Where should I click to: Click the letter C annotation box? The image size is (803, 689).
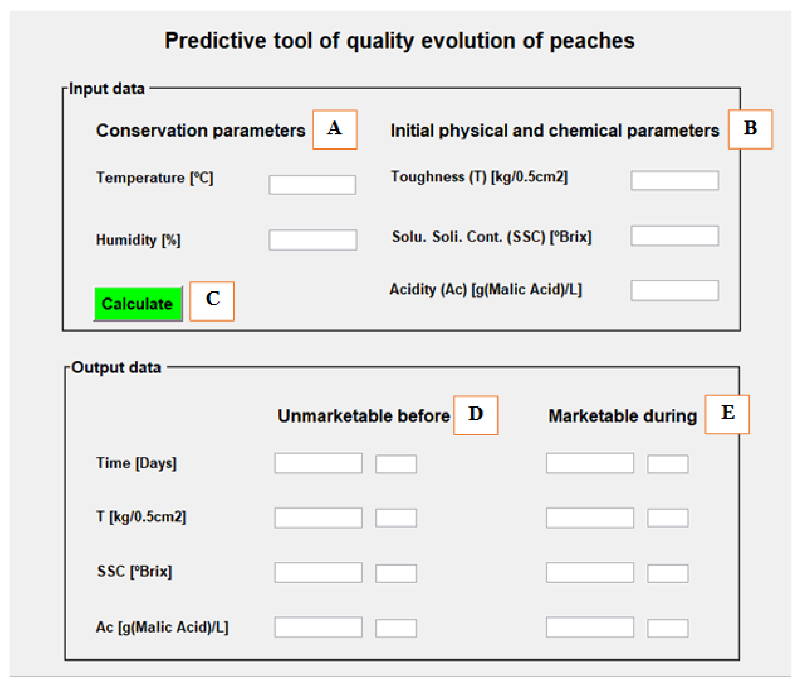212,301
